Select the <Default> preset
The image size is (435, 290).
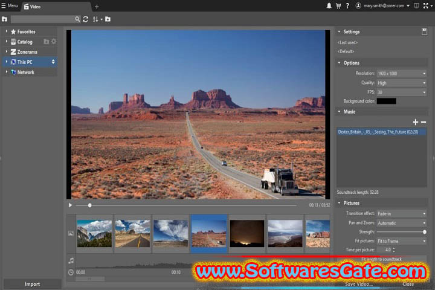coord(346,51)
